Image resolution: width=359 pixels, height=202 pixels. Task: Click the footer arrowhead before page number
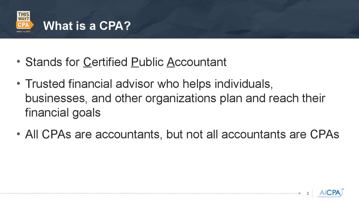coord(300,193)
